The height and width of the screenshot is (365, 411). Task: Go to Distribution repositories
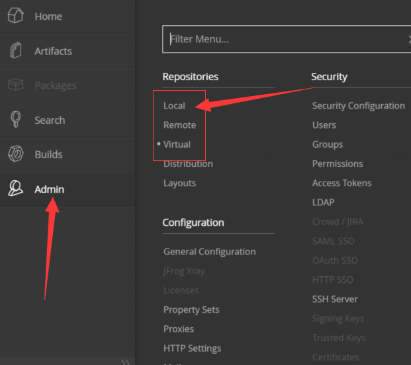pyautogui.click(x=189, y=164)
